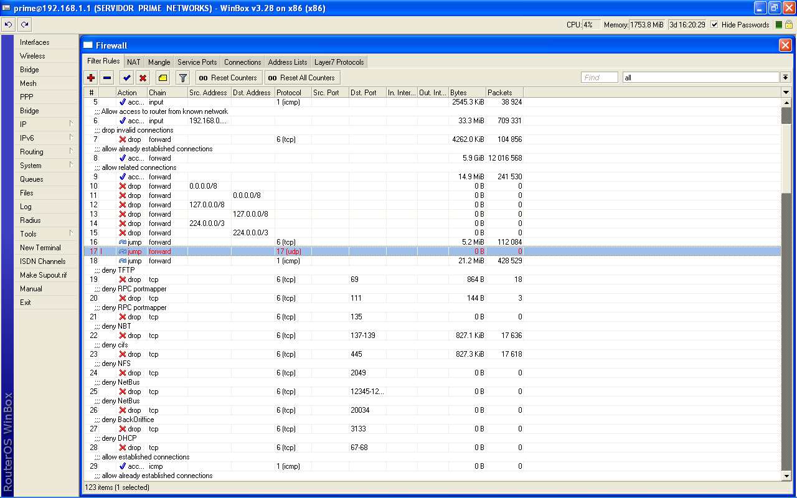Close the Firewall window
The width and height of the screenshot is (797, 498).
coord(785,45)
